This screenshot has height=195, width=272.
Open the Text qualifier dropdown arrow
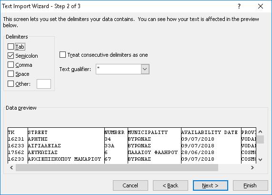pos(145,69)
